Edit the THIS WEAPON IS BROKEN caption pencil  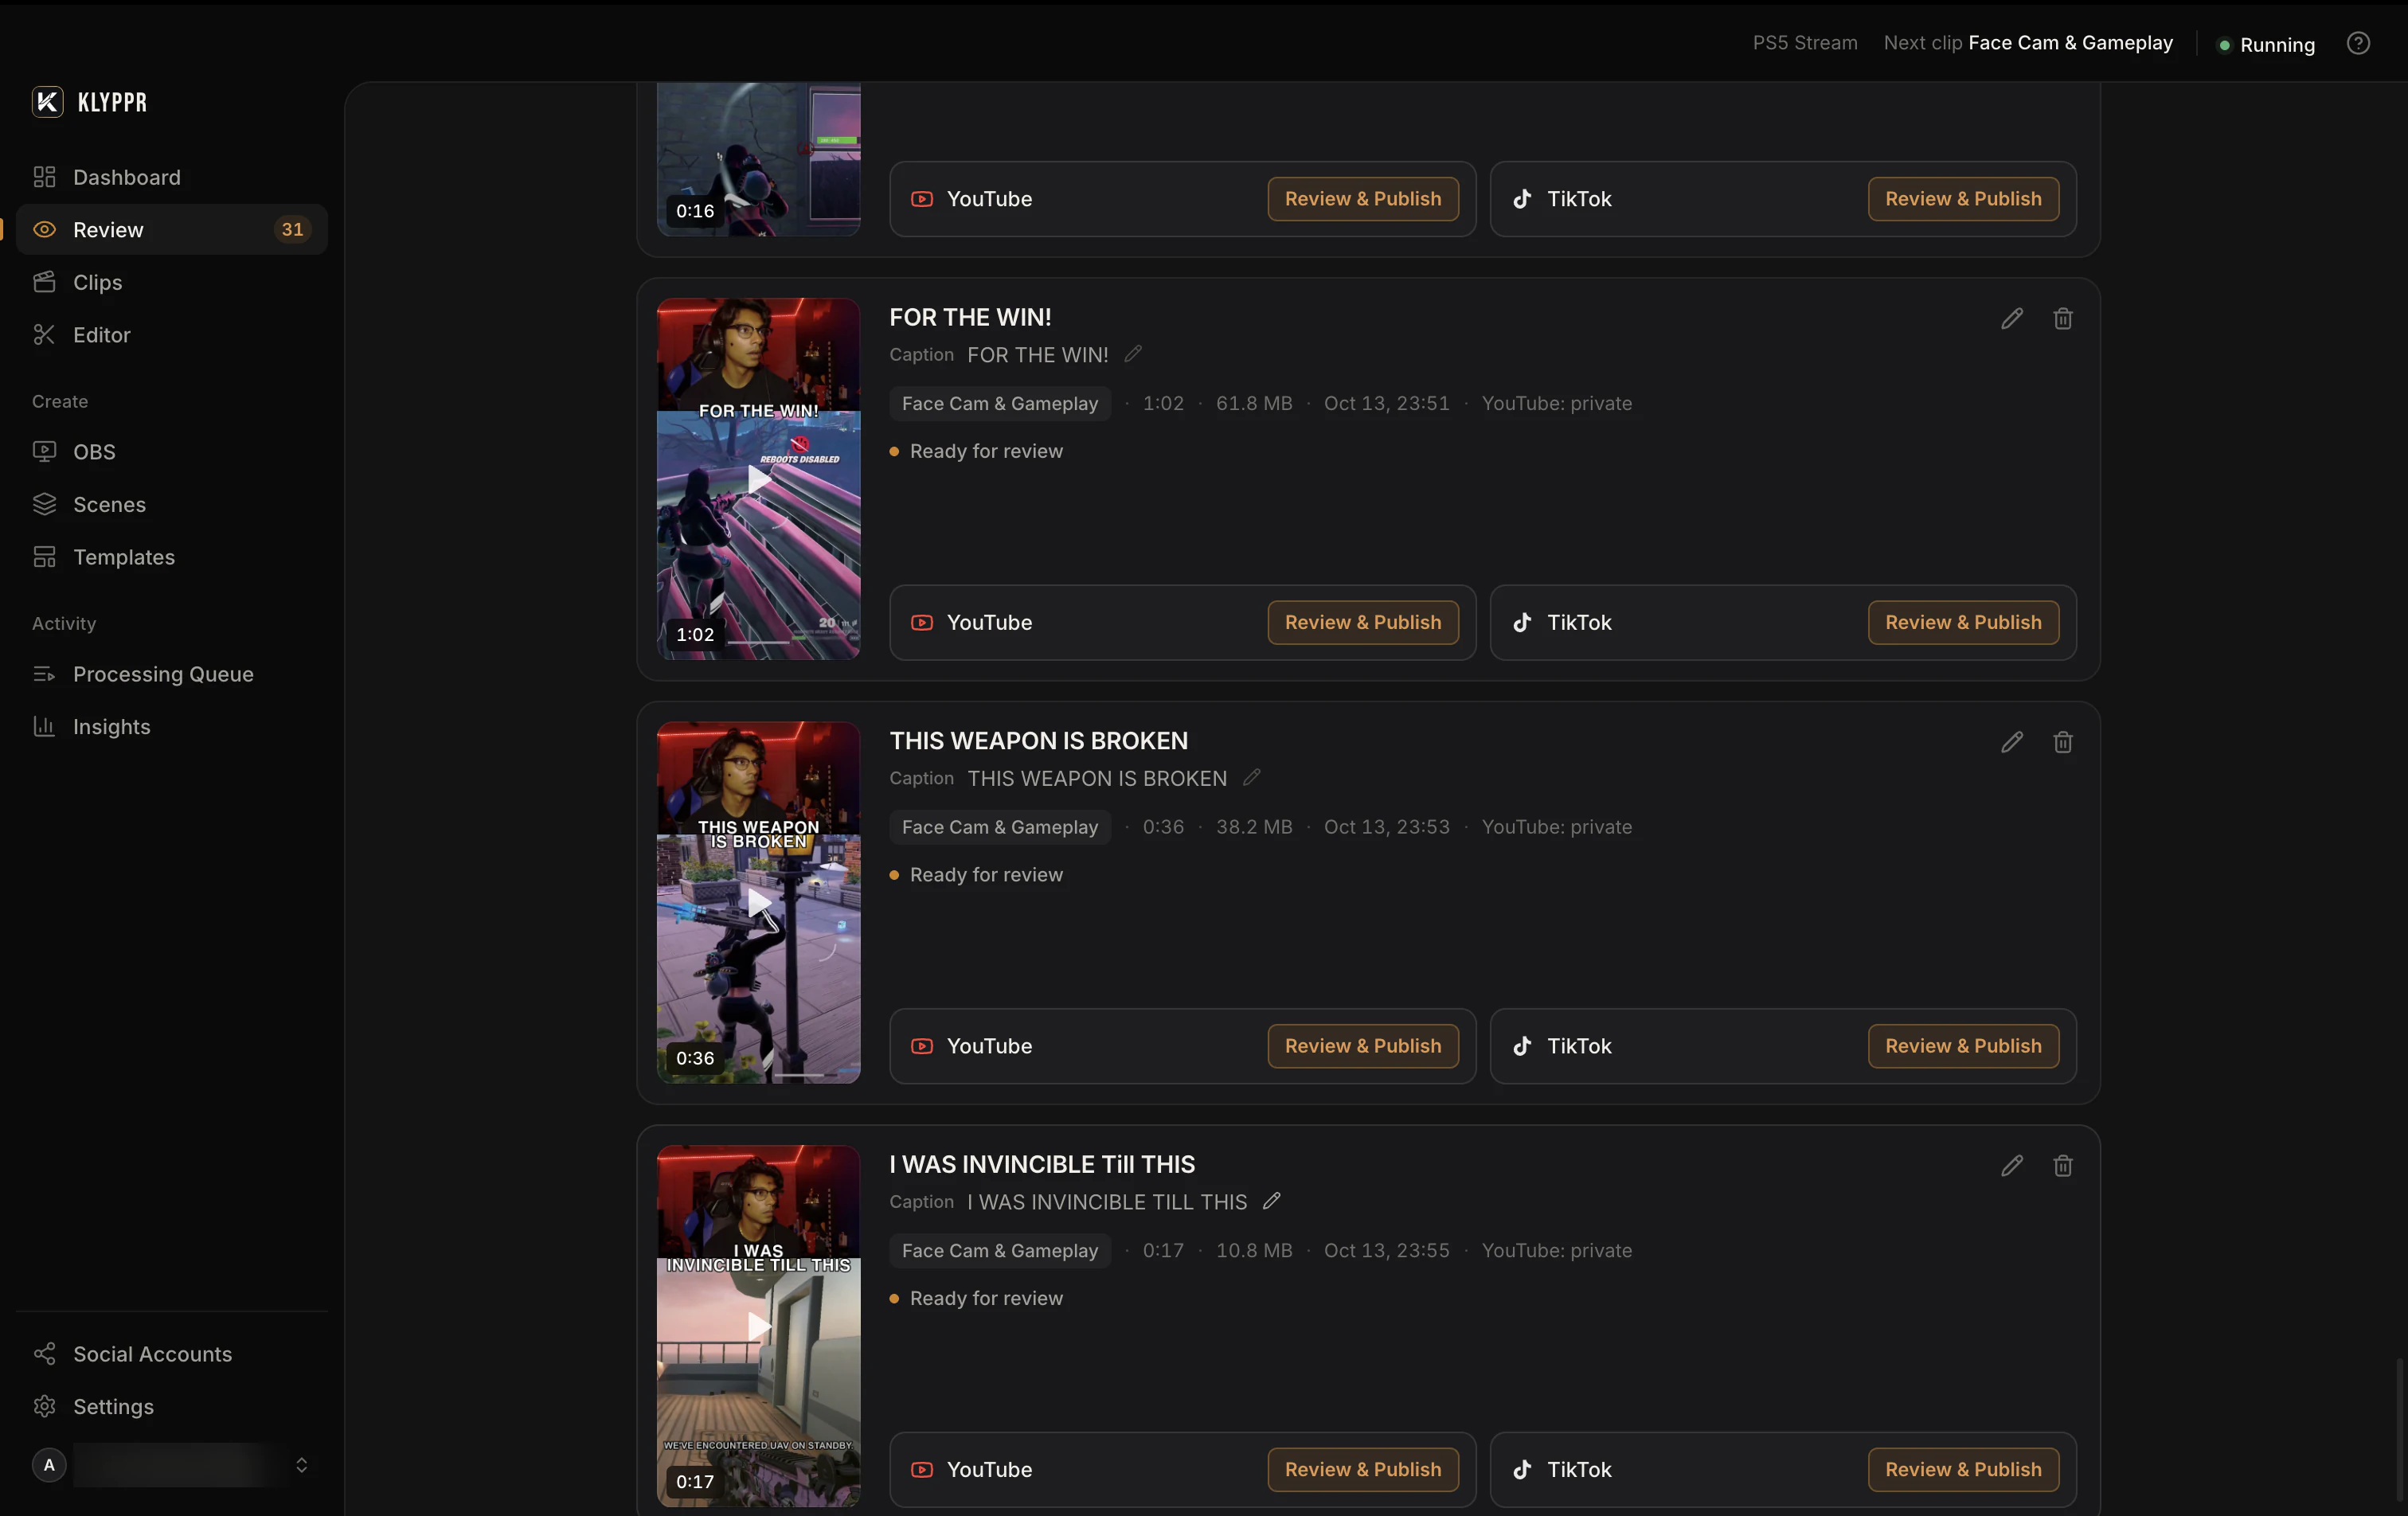[x=1251, y=777]
